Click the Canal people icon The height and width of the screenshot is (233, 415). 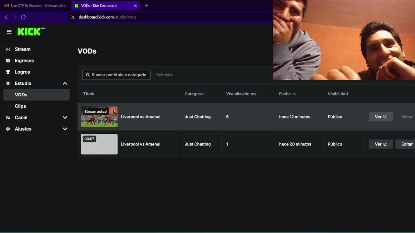tap(8, 117)
